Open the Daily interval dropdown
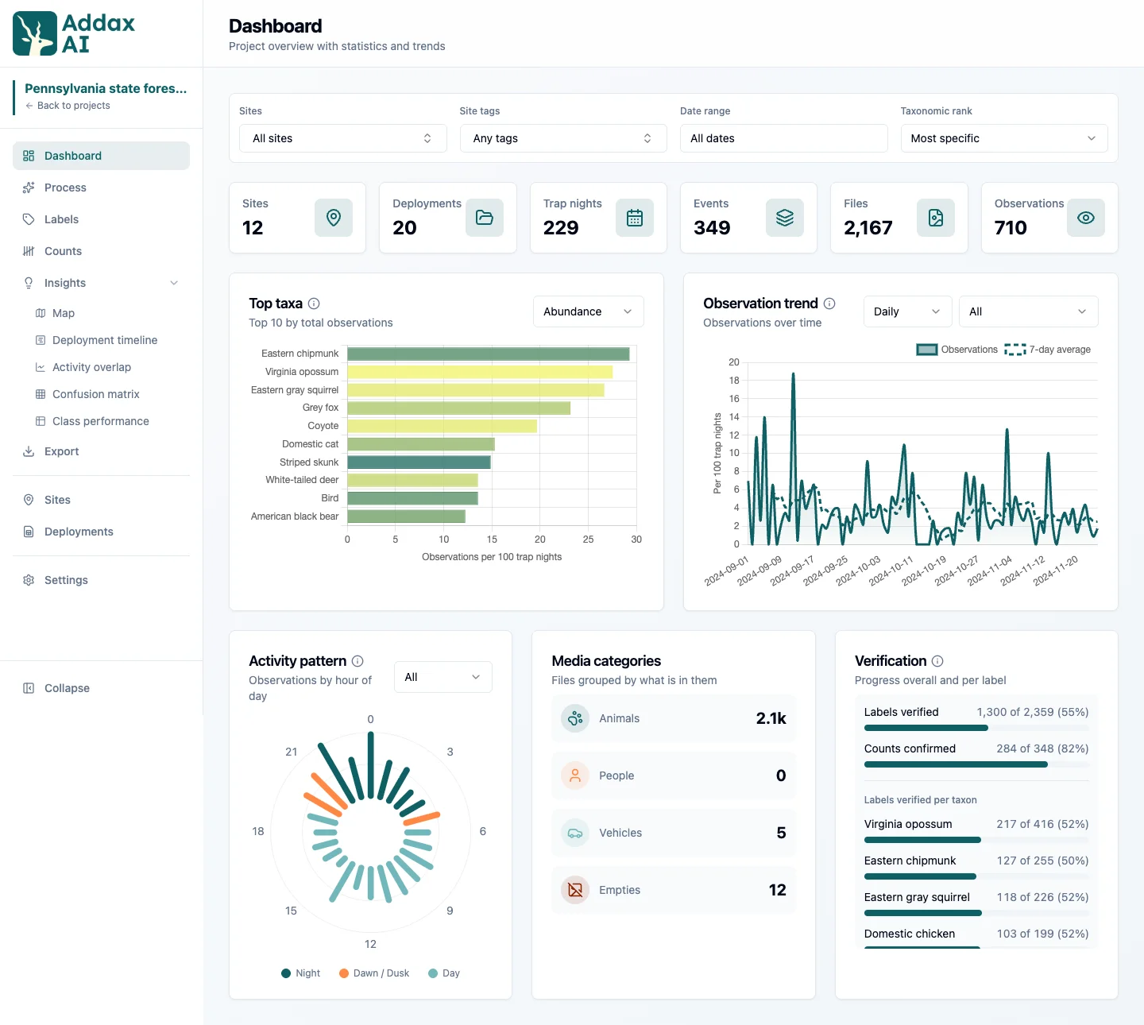Viewport: 1144px width, 1025px height. click(907, 311)
